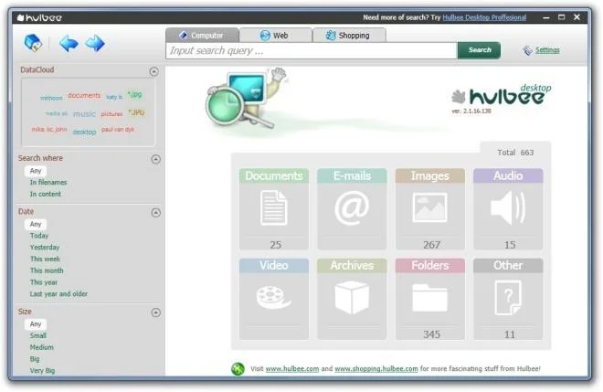603x392 pixels.
Task: Collapse the Date filter section
Action: [155, 213]
